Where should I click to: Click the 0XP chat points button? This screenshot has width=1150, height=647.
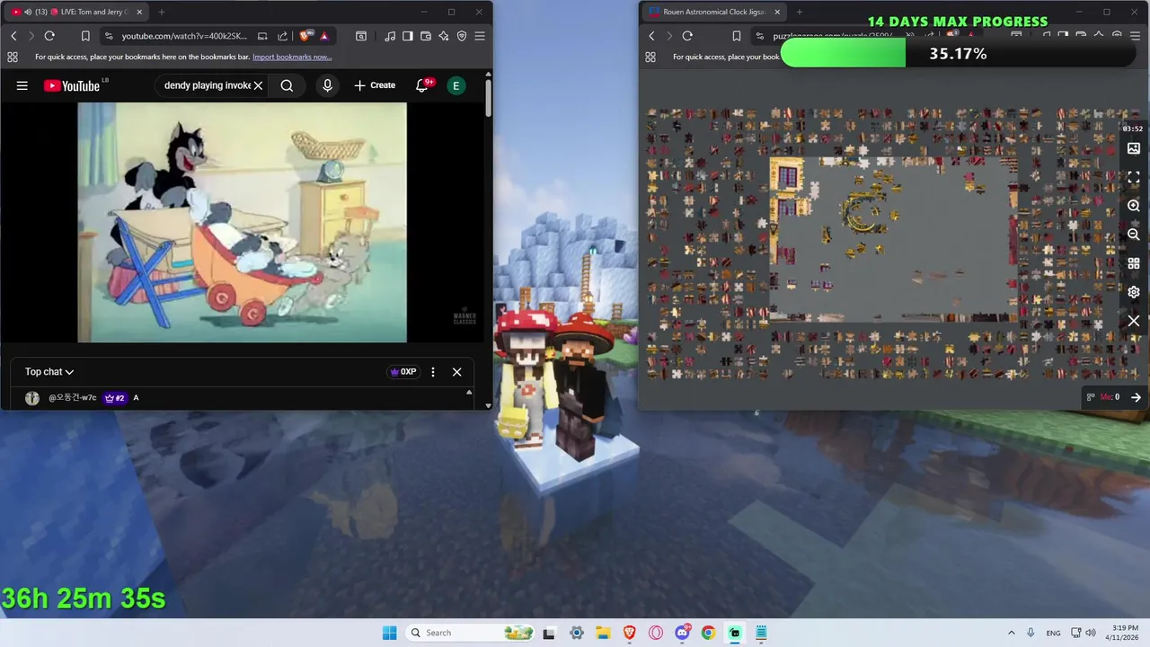(402, 371)
